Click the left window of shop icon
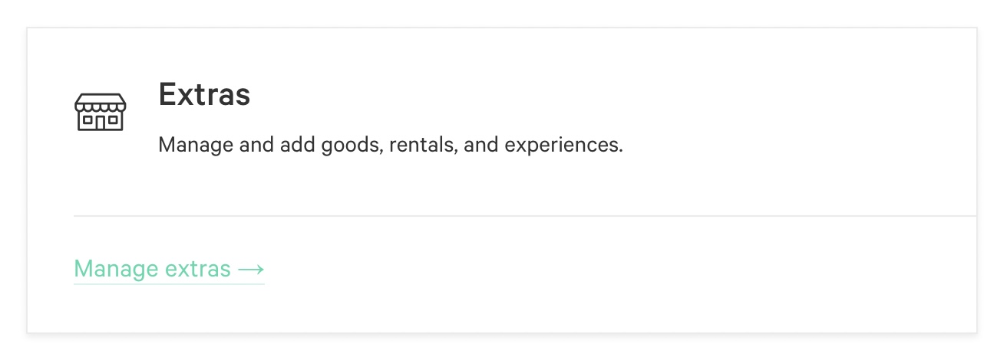Screen dimensions: 1007x360 click(x=87, y=119)
